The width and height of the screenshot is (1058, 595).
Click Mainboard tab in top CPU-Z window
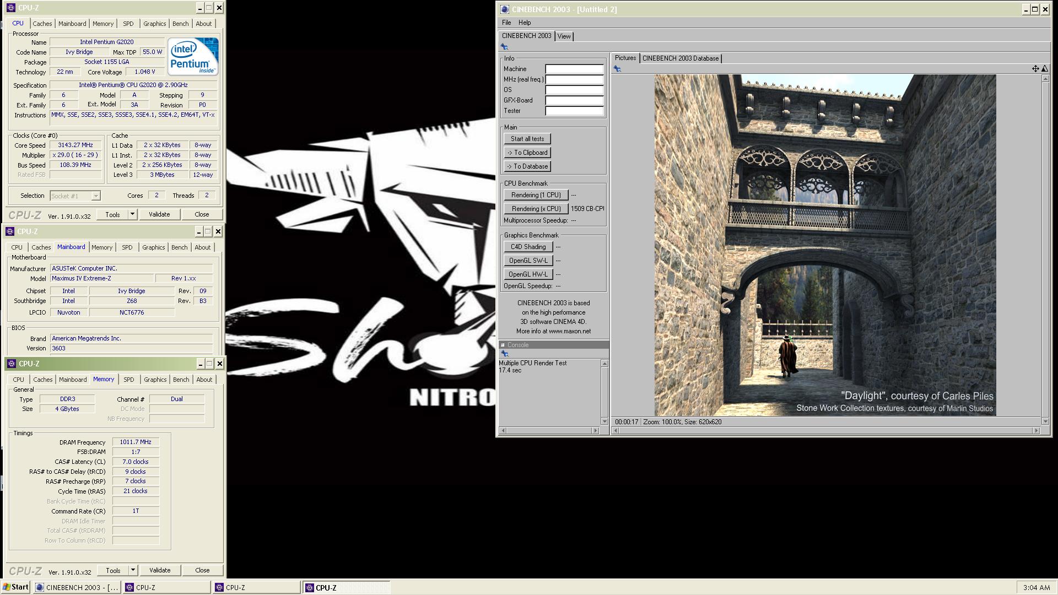click(72, 24)
